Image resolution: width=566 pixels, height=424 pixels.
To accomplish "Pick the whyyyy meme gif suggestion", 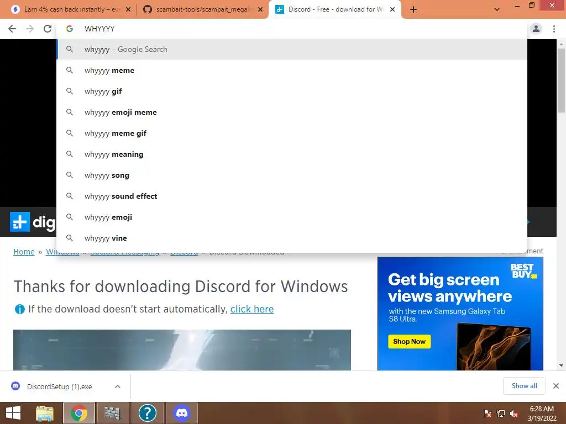I will click(292, 133).
